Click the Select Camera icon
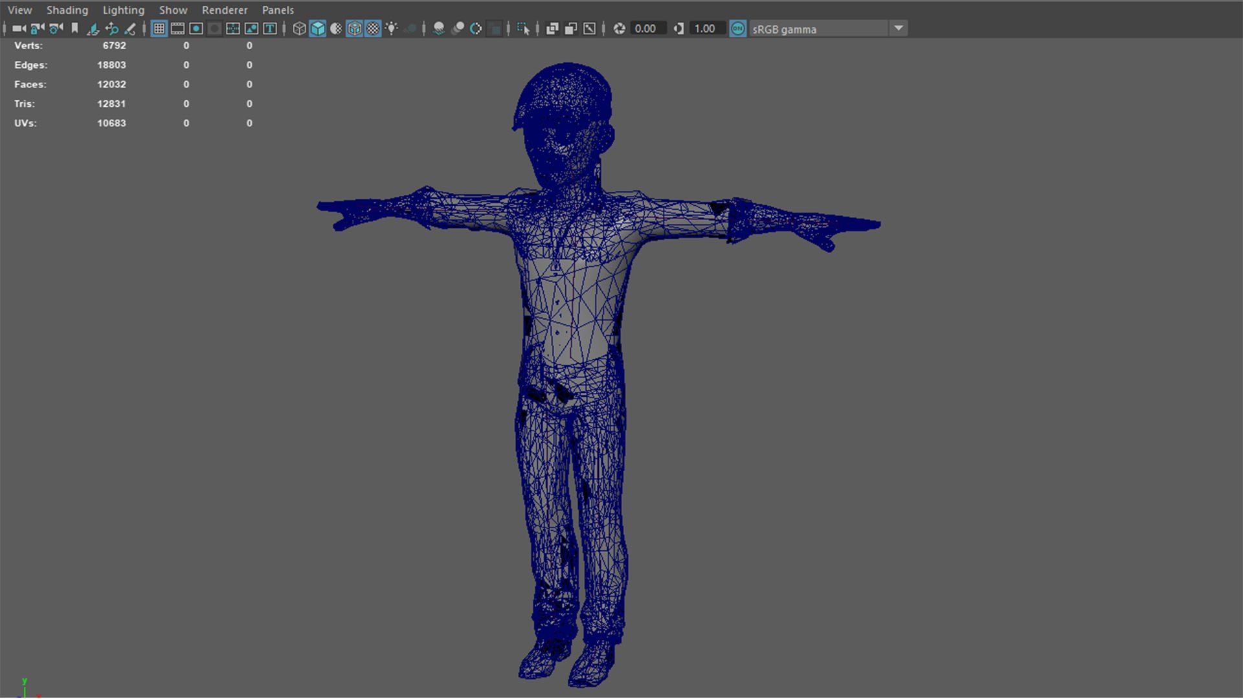Viewport: 1243px width, 699px height. tap(19, 28)
